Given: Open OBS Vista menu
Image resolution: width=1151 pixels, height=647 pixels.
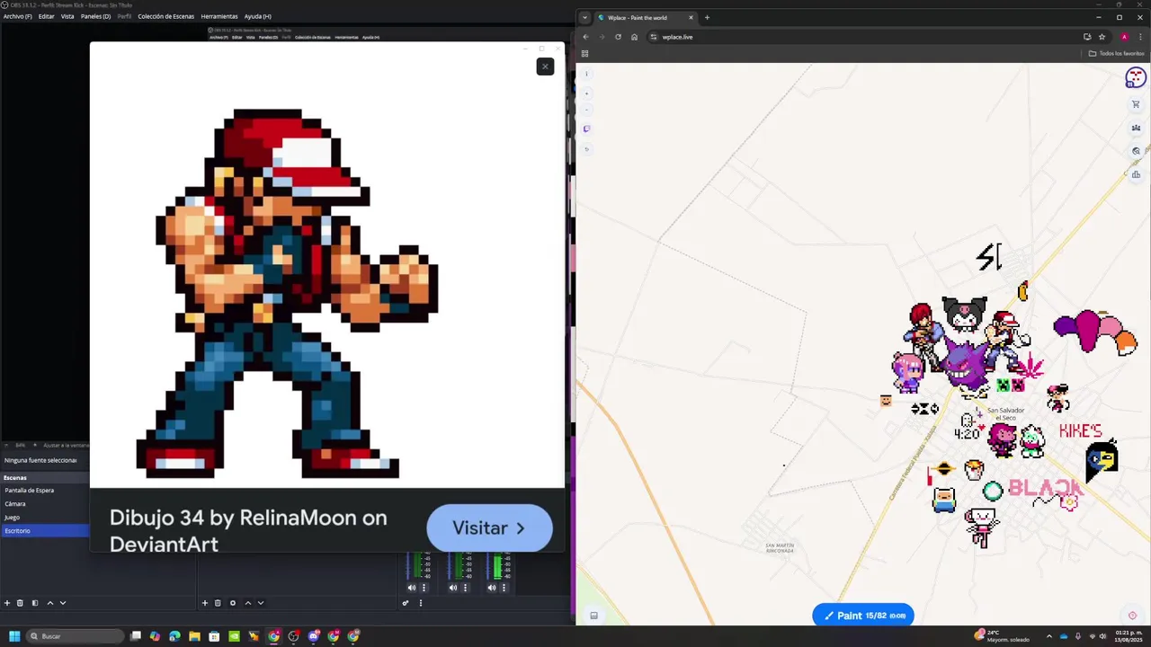Looking at the screenshot, I should click(x=67, y=16).
